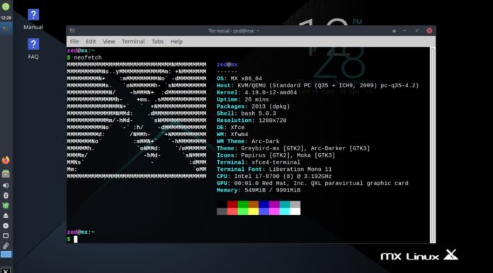Click the 'WM: Xfwm4' line
Viewport: 493px width, 273px height.
pyautogui.click(x=232, y=135)
